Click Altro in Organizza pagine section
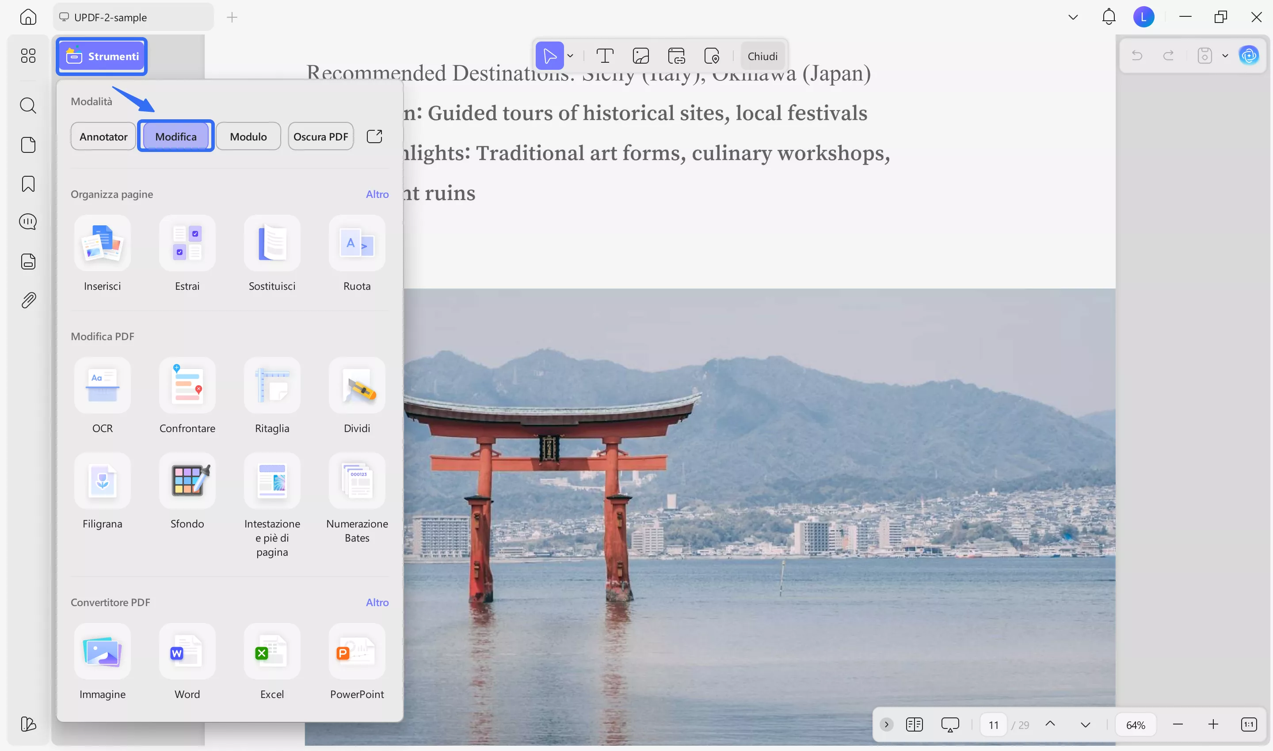The width and height of the screenshot is (1273, 751). click(377, 194)
